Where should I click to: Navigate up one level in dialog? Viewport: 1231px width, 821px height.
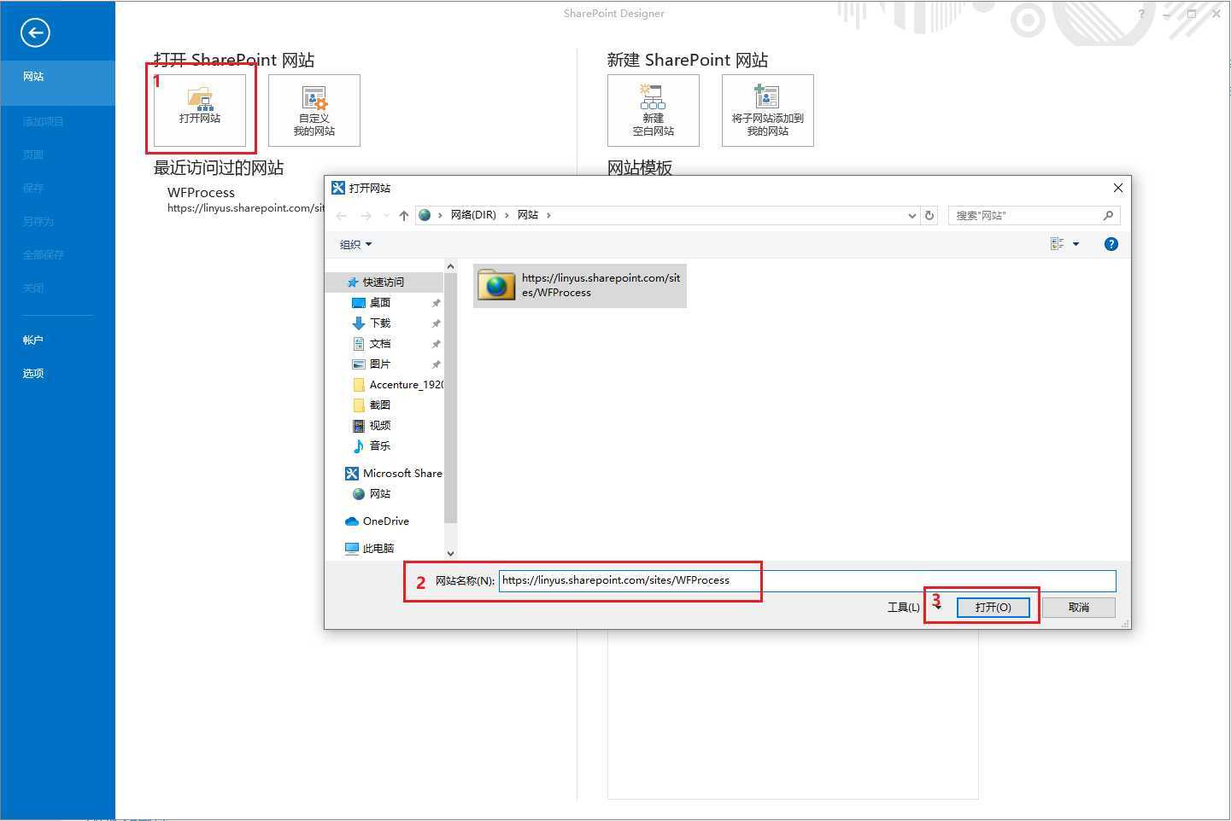click(404, 215)
